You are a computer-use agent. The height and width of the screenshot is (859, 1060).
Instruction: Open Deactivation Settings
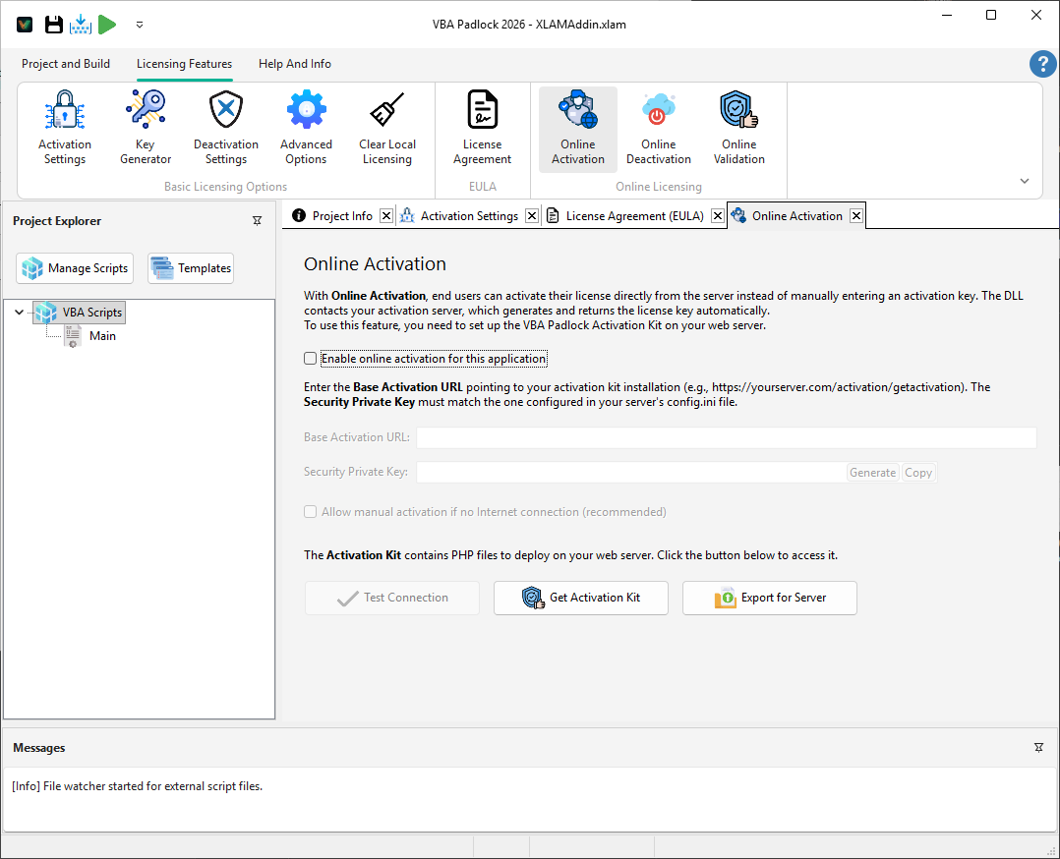click(225, 126)
